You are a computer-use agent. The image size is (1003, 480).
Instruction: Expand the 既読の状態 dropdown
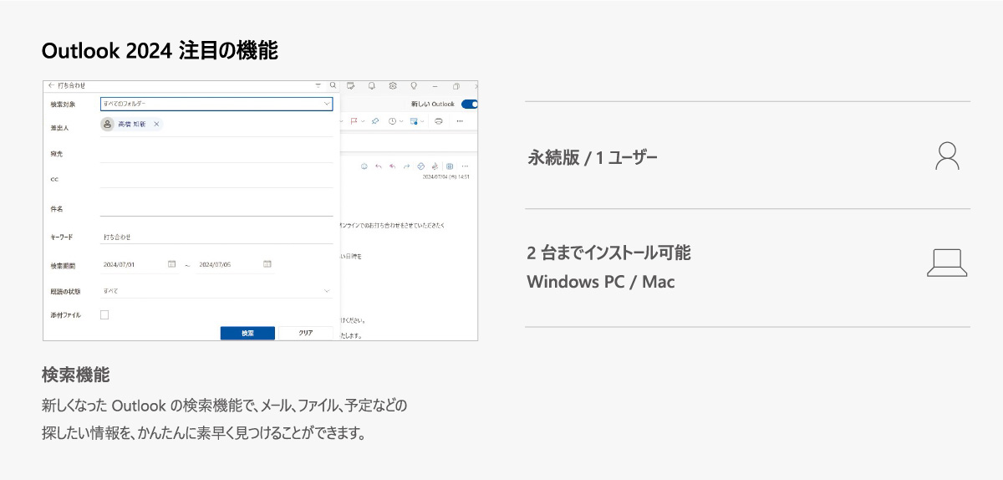click(x=326, y=290)
